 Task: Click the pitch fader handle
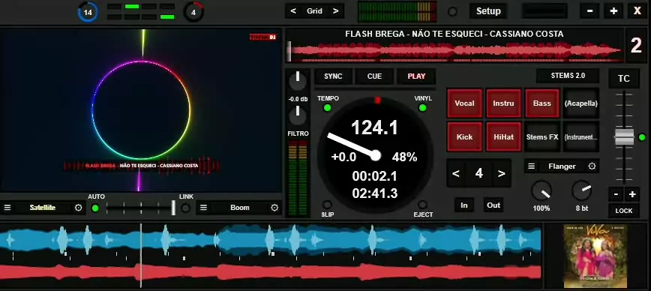click(623, 137)
